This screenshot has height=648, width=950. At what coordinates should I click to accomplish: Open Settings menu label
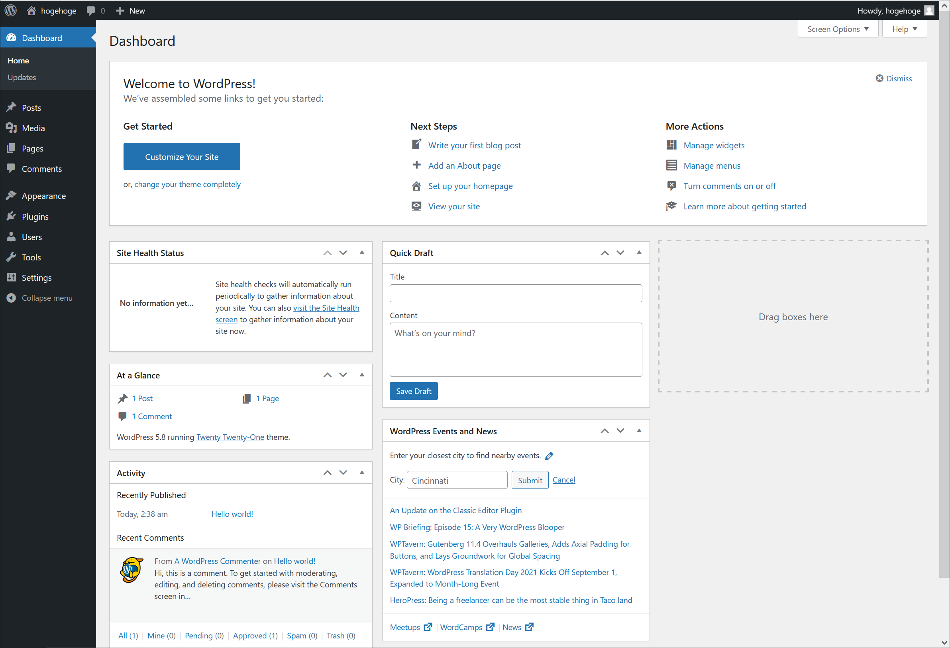37,278
